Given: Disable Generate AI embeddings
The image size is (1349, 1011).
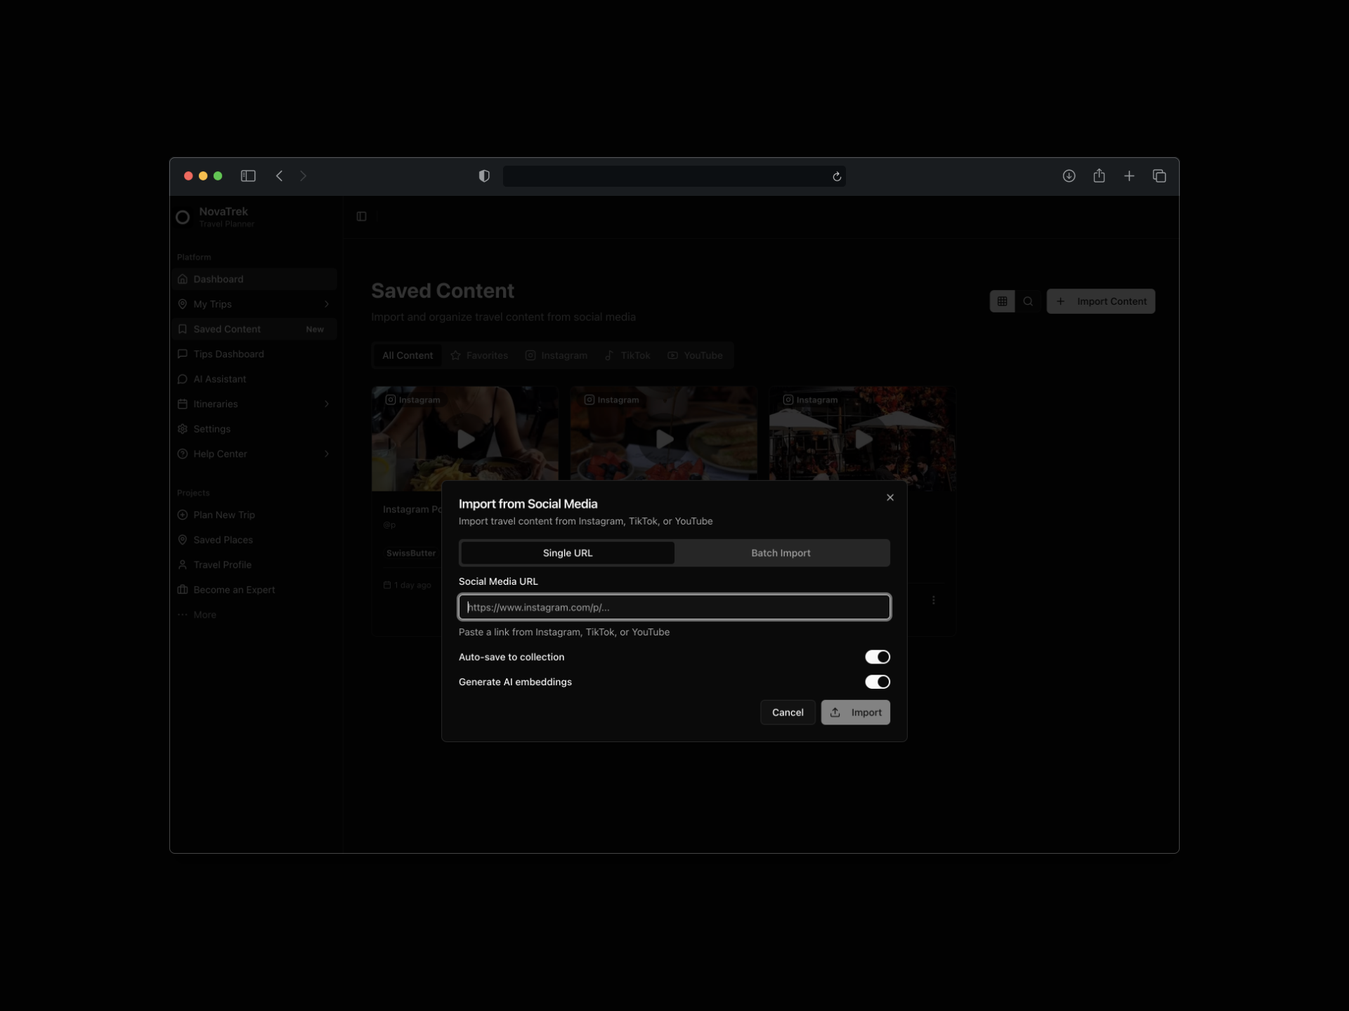Looking at the screenshot, I should point(877,682).
